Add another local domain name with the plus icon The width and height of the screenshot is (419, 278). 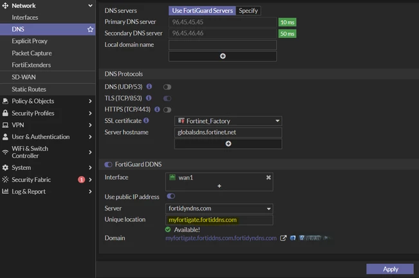(223, 56)
